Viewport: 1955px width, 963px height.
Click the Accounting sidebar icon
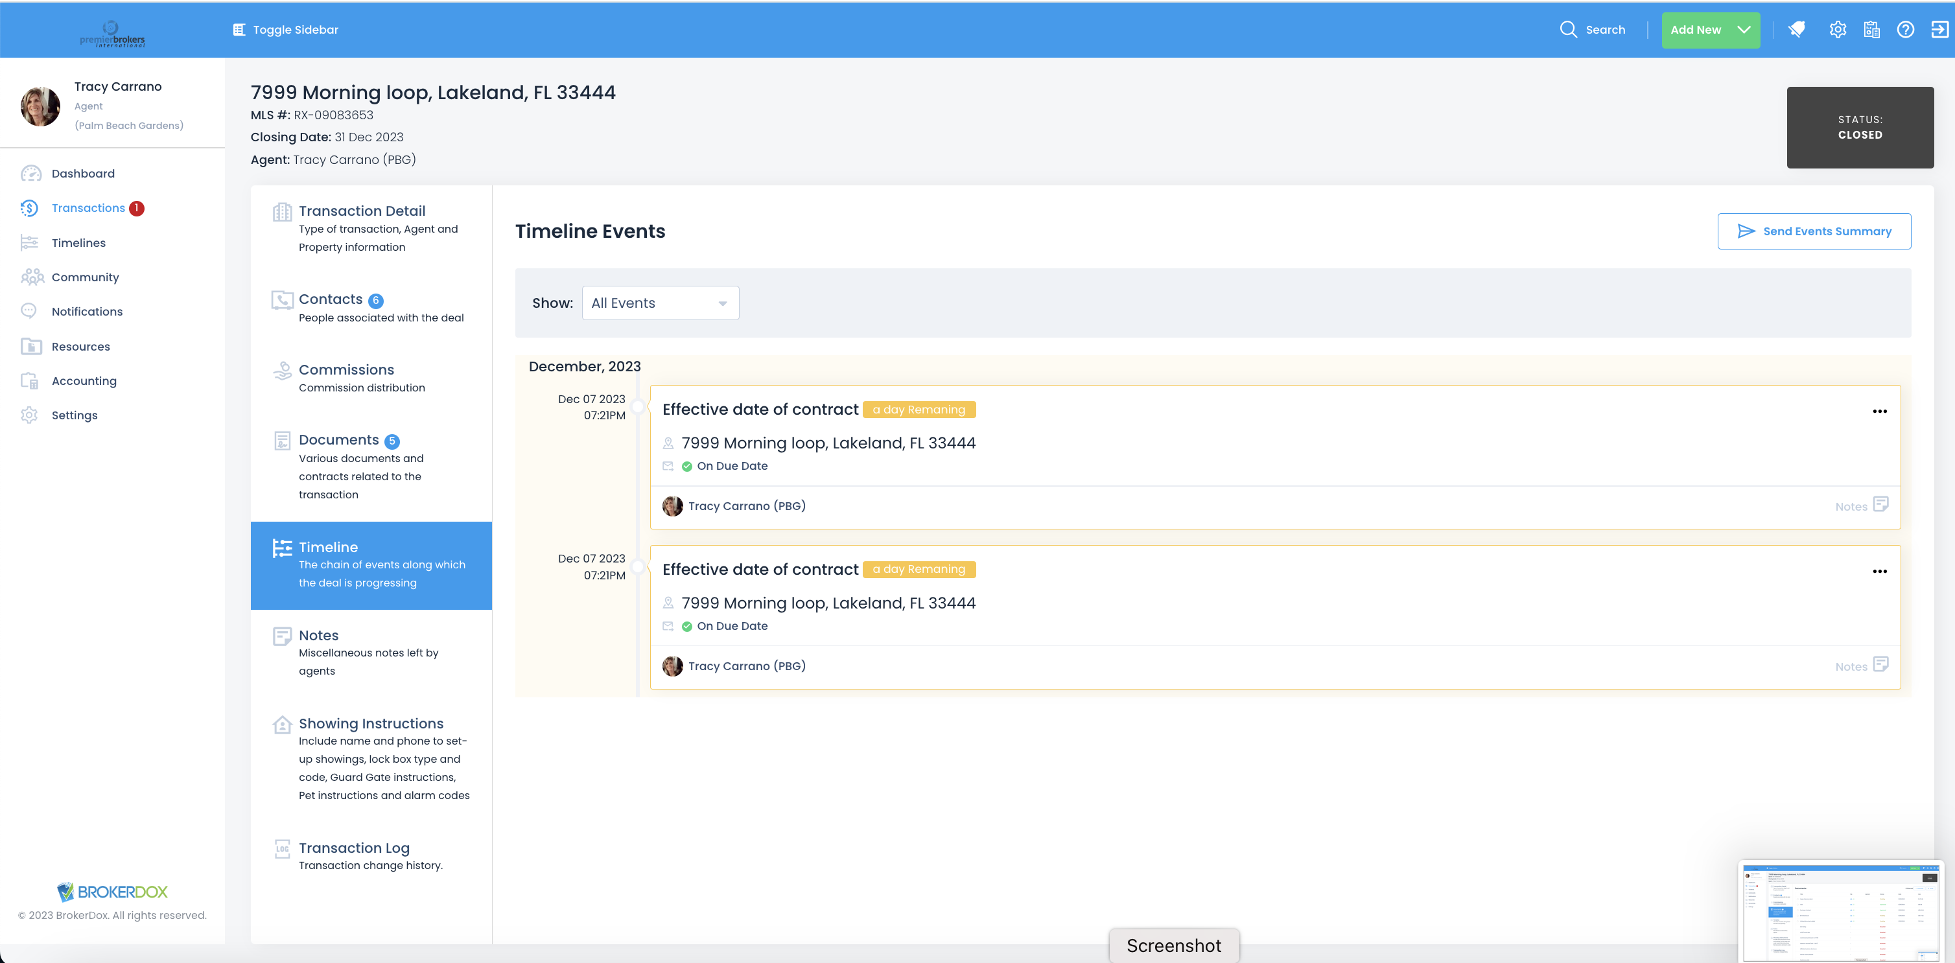click(x=30, y=381)
